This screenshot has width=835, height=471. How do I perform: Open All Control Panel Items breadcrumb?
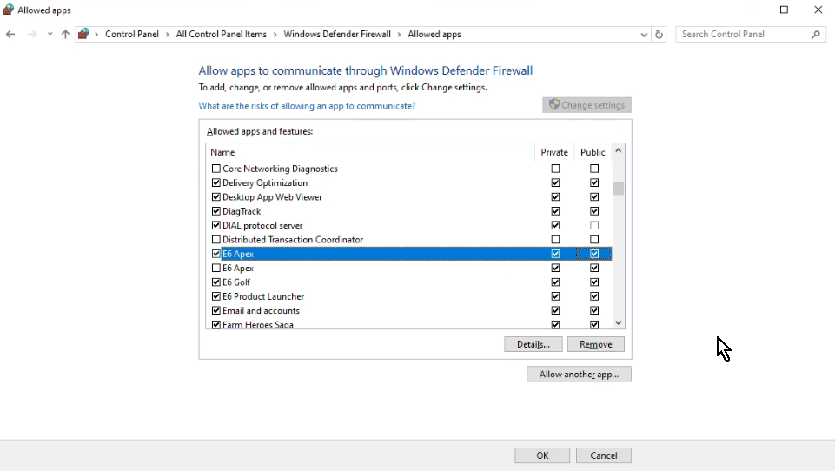221,34
